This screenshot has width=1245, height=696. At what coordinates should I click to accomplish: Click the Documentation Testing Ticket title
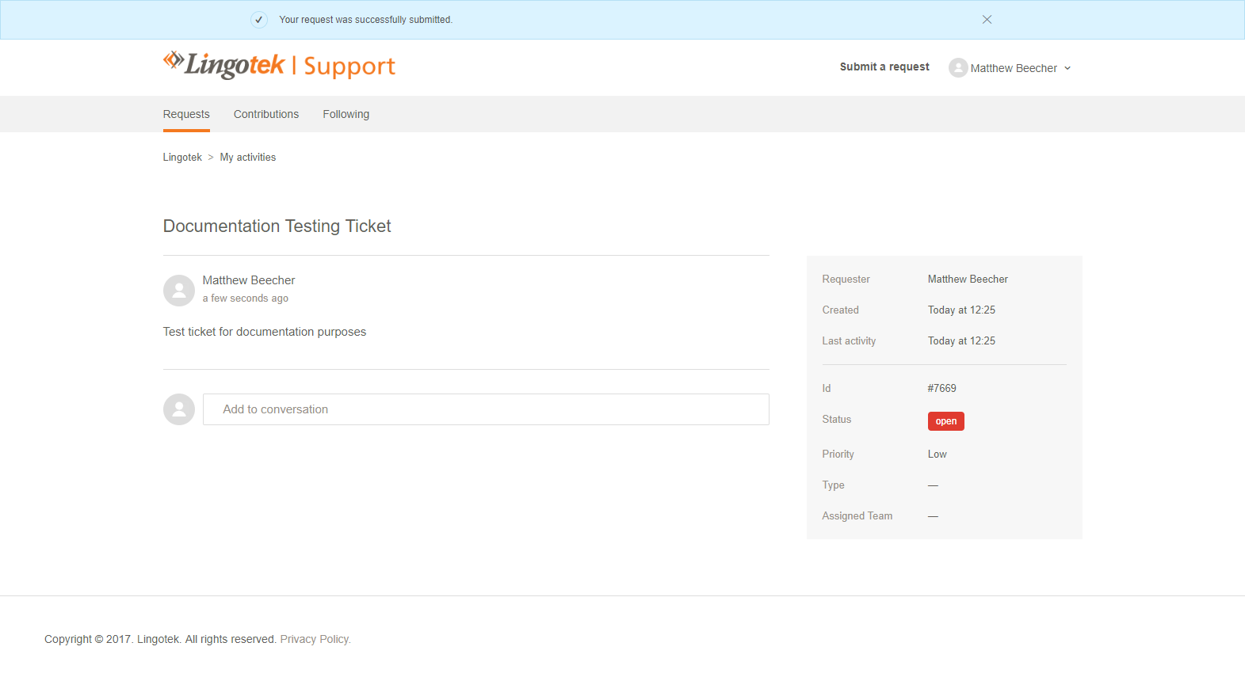277,226
